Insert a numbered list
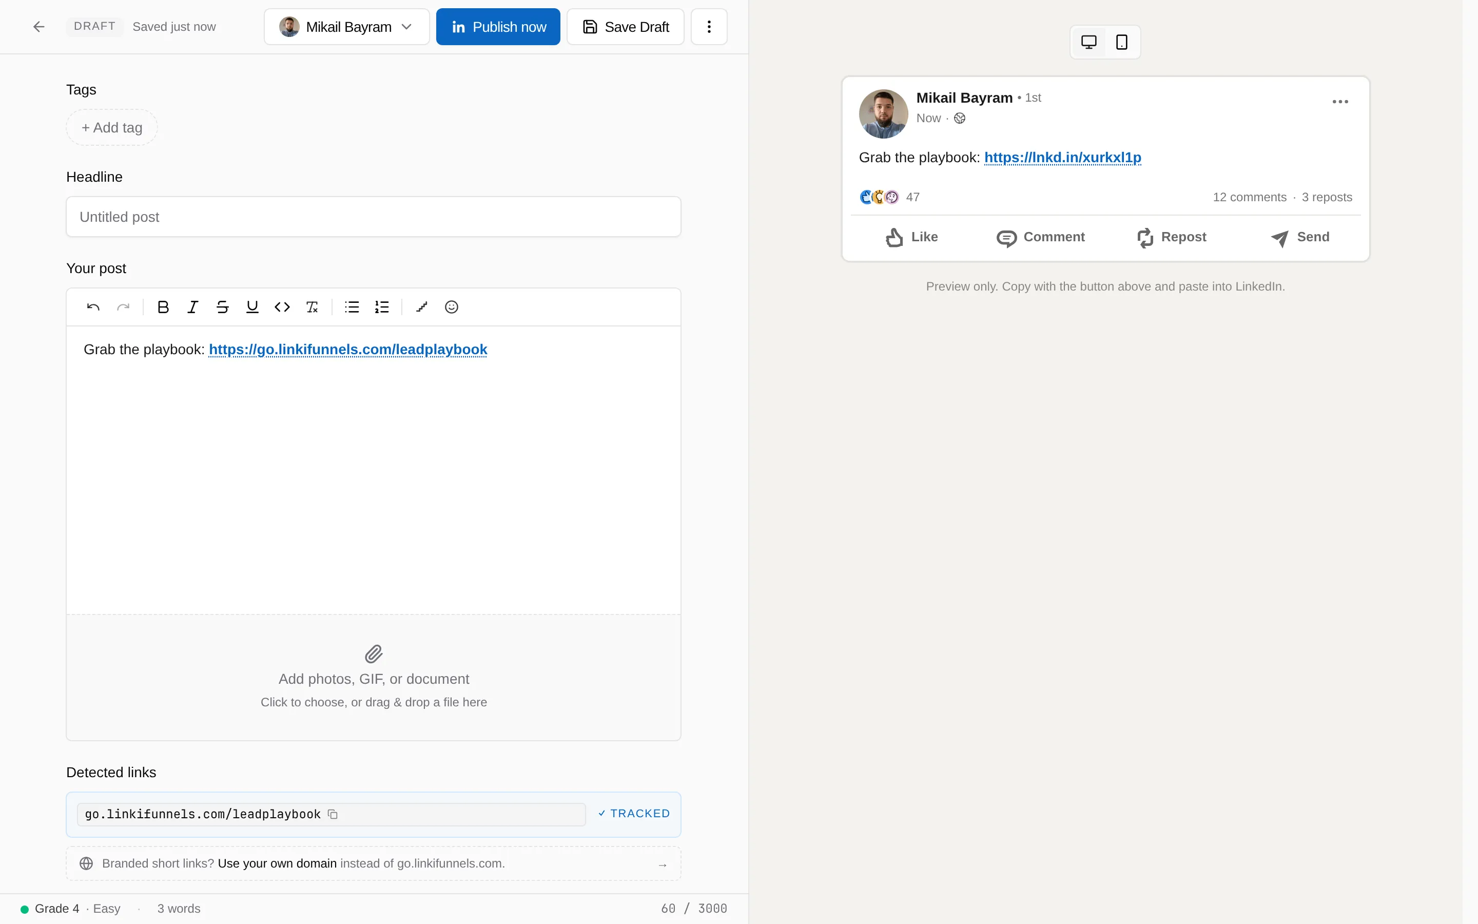 [382, 307]
